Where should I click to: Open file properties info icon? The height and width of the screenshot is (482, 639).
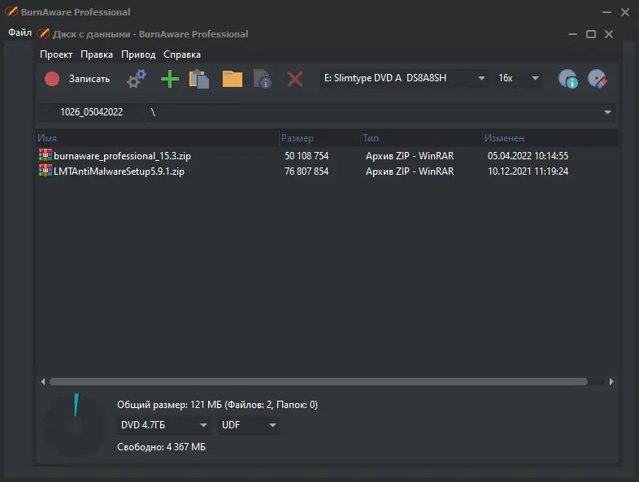coord(263,79)
